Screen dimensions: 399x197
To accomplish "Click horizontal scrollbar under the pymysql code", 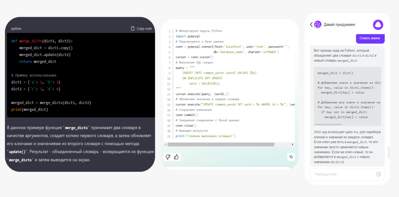I will pyautogui.click(x=218, y=144).
